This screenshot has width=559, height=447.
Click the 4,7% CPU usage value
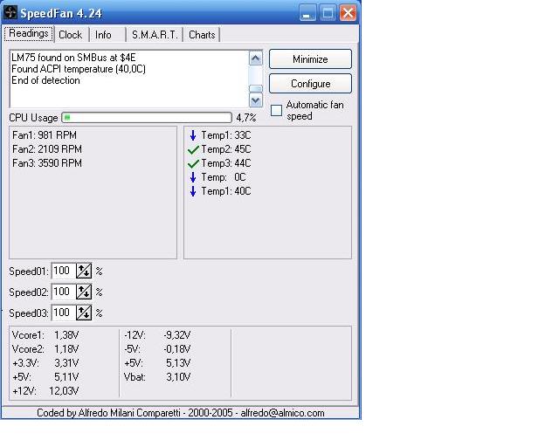[x=246, y=118]
